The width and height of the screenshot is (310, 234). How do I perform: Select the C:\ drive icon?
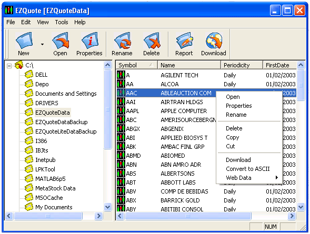coord(19,65)
